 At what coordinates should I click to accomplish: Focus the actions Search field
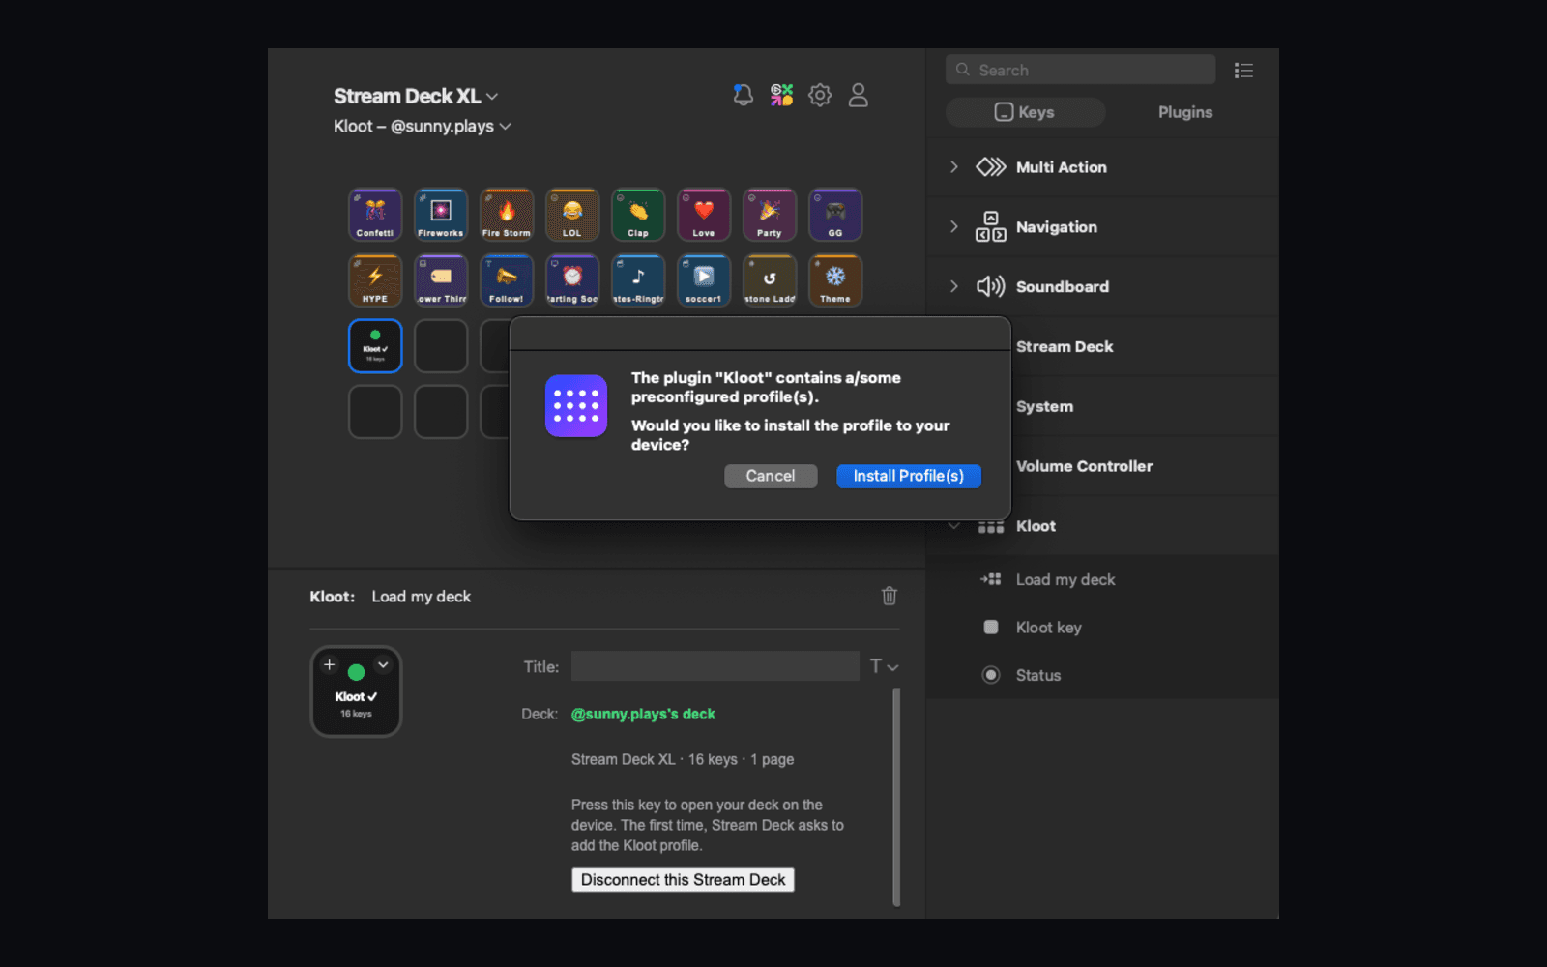click(x=1080, y=70)
